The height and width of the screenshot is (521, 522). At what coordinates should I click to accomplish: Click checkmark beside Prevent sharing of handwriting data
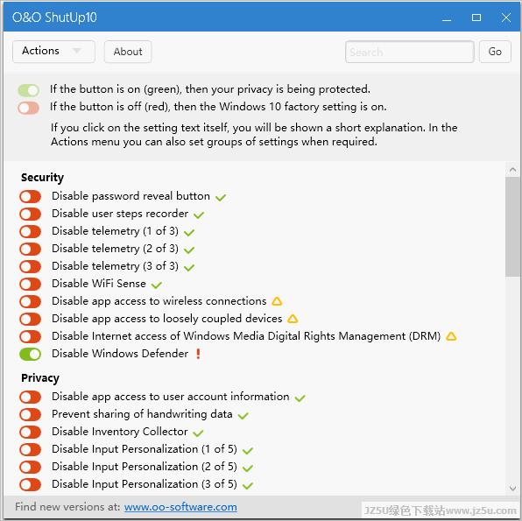243,415
